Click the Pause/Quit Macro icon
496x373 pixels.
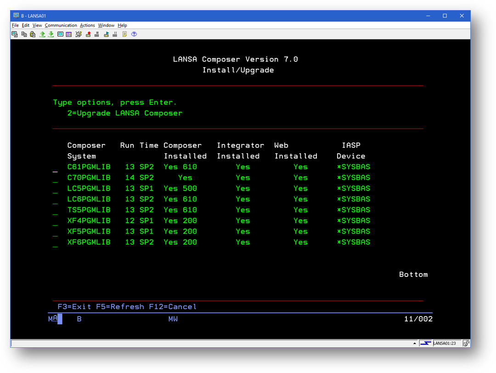tap(115, 34)
